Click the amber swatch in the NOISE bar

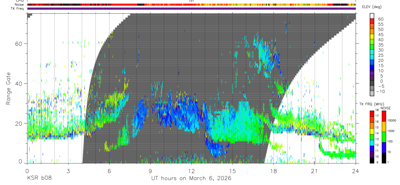[384, 126]
